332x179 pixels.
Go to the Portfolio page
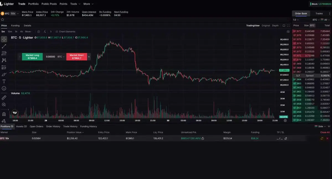tap(34, 4)
